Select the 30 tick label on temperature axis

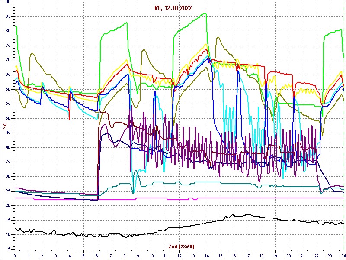pos(8,177)
